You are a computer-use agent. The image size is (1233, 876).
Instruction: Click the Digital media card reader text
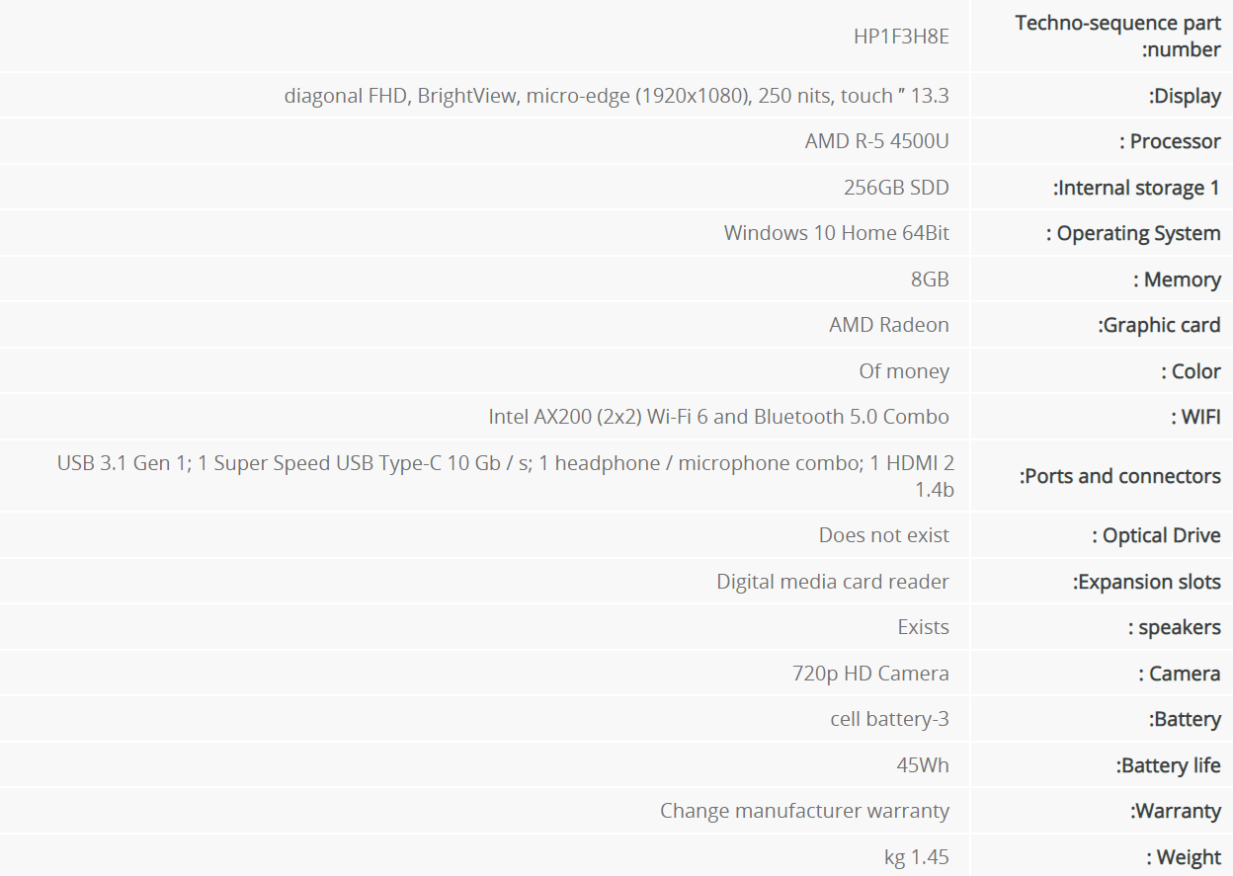point(833,582)
